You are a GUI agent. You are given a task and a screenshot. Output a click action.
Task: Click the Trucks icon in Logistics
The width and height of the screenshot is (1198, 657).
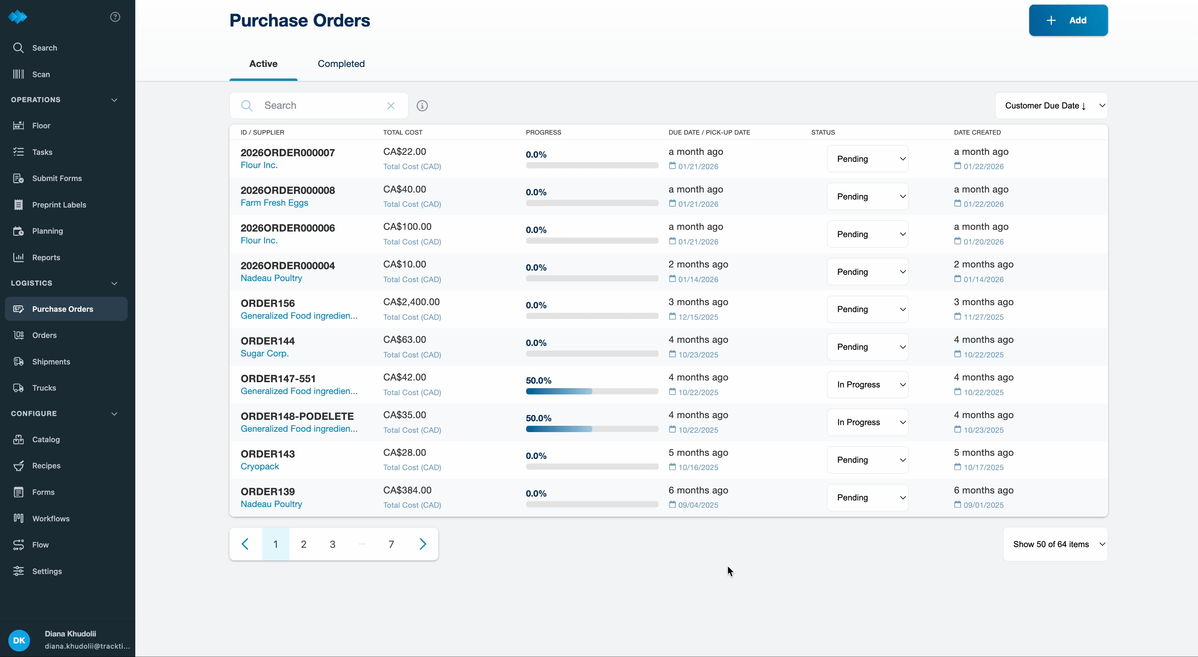point(18,387)
